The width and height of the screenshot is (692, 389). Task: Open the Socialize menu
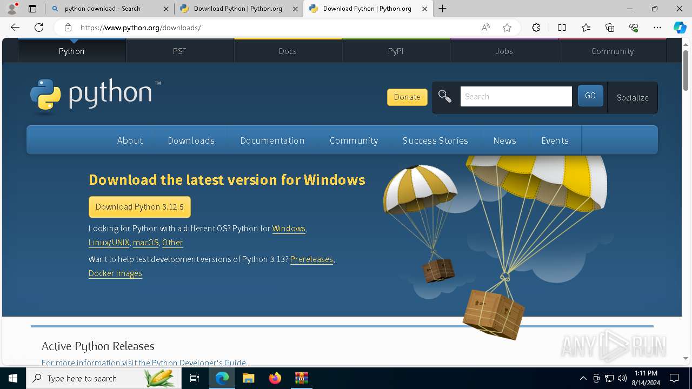tap(633, 97)
